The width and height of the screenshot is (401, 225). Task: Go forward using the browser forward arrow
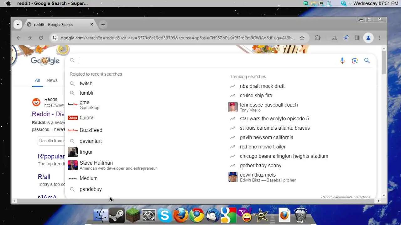tap(29, 38)
